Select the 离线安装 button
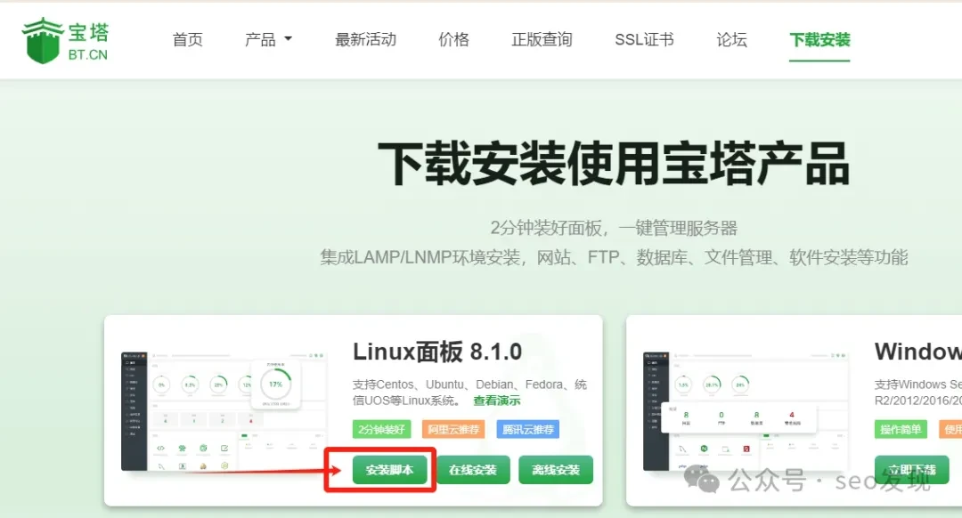Screen dimensions: 962x518 556,470
